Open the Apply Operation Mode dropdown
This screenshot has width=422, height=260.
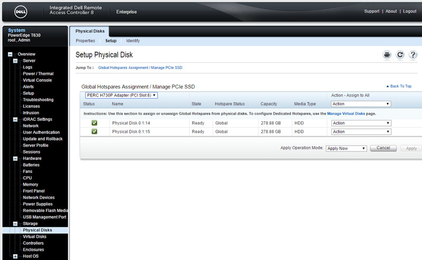(x=347, y=148)
